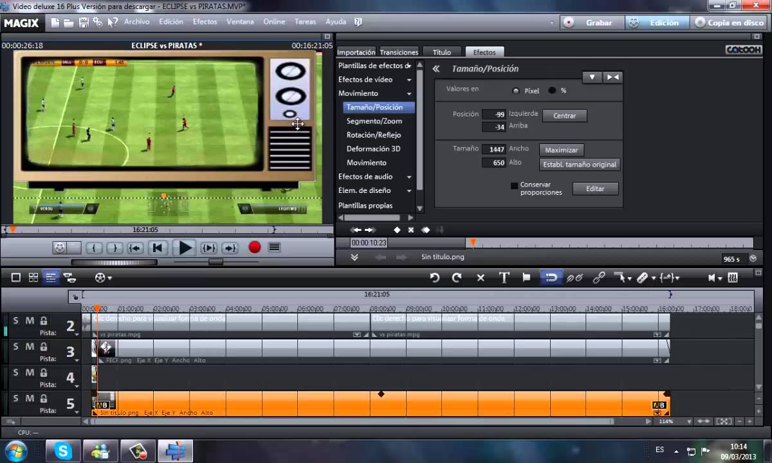Open the help book icon next to Ayuda
This screenshot has width=772, height=463.
[x=358, y=22]
